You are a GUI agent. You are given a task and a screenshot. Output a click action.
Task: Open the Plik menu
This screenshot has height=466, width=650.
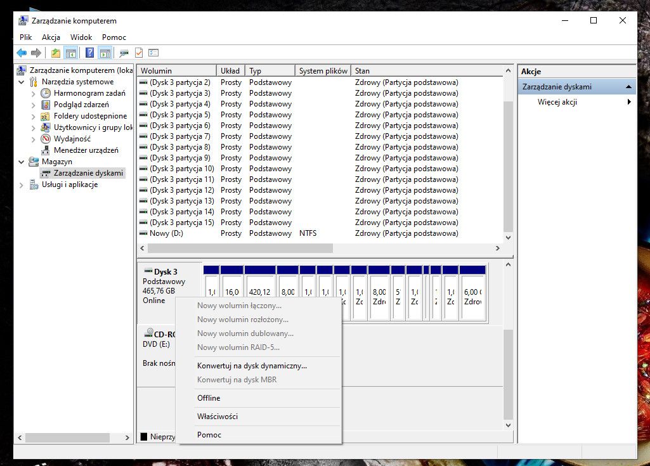tap(26, 37)
